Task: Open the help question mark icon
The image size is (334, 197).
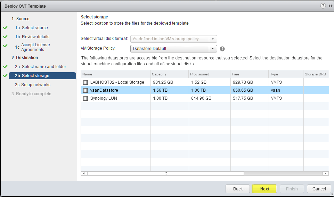Action: (x=323, y=6)
